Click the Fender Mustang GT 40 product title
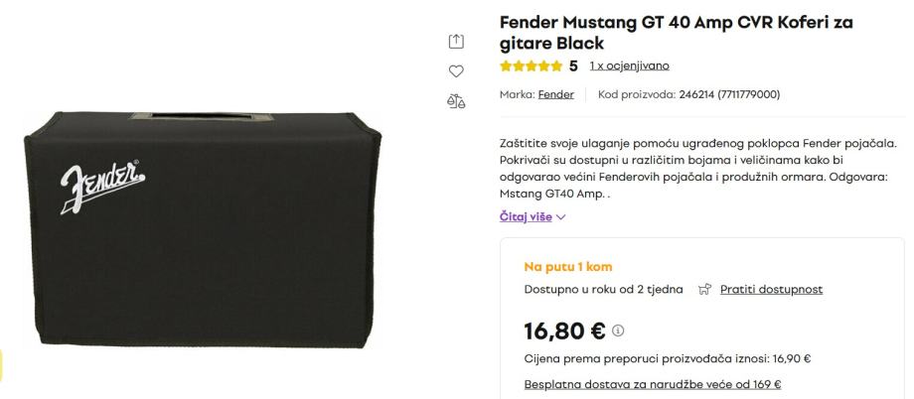The width and height of the screenshot is (914, 399). coord(677,33)
